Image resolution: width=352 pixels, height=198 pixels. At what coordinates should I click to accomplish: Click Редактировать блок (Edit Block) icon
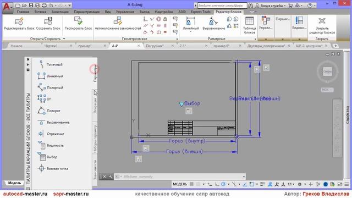point(19,21)
